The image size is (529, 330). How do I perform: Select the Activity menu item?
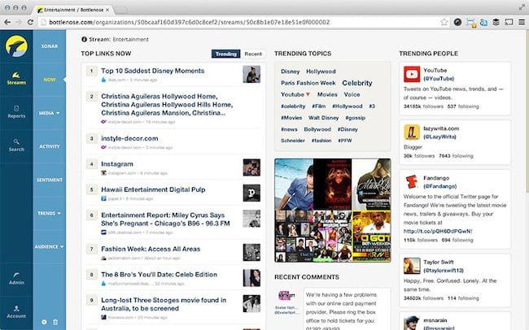click(50, 146)
